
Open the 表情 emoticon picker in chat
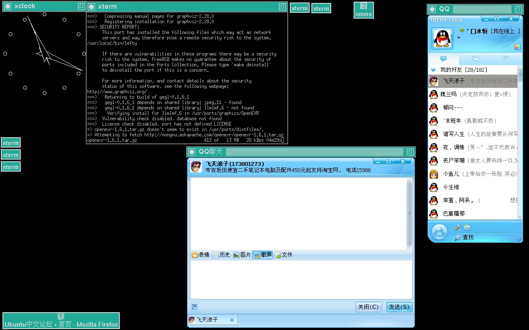tap(201, 255)
